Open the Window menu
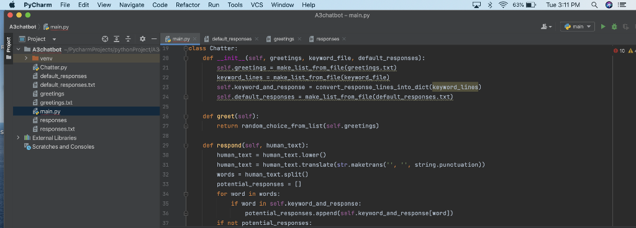 tap(283, 5)
